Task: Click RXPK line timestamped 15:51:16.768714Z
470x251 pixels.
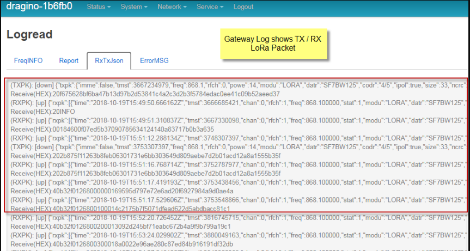Action: 239,165
